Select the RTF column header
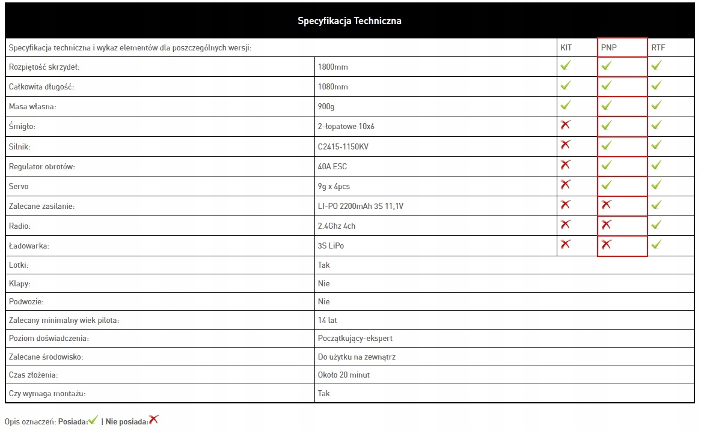701x431 pixels. tap(658, 47)
